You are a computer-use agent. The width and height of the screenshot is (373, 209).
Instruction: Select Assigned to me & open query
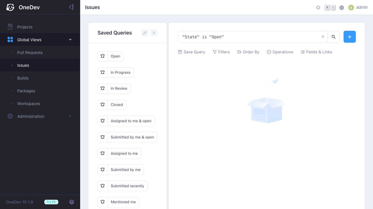point(131,121)
